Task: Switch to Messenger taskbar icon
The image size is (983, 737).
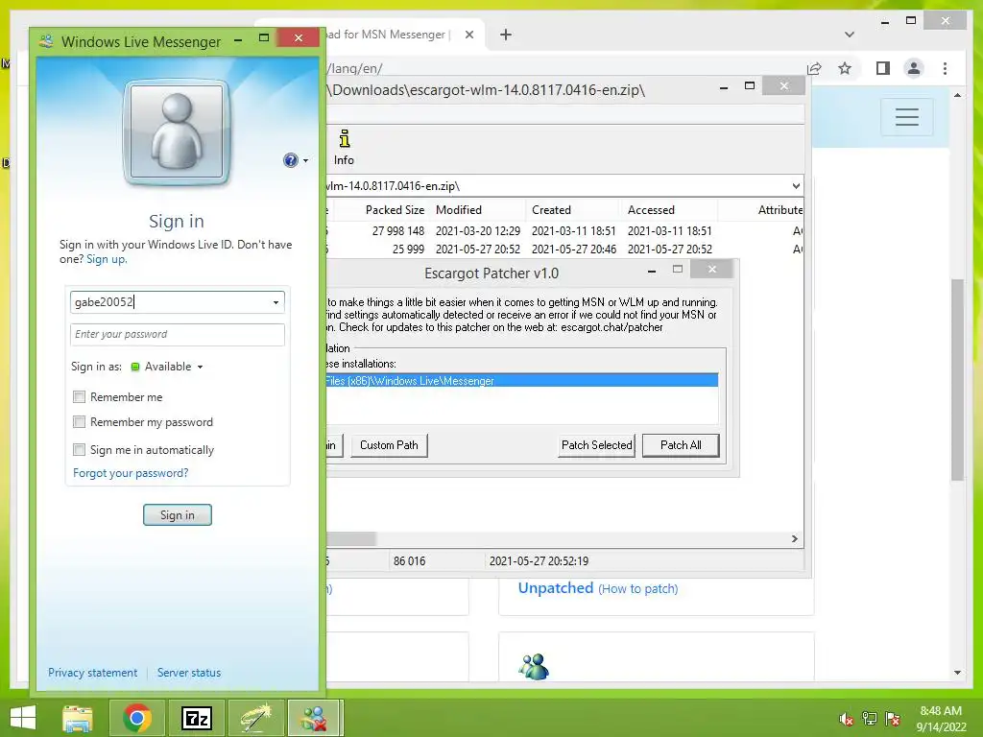Action: (315, 718)
